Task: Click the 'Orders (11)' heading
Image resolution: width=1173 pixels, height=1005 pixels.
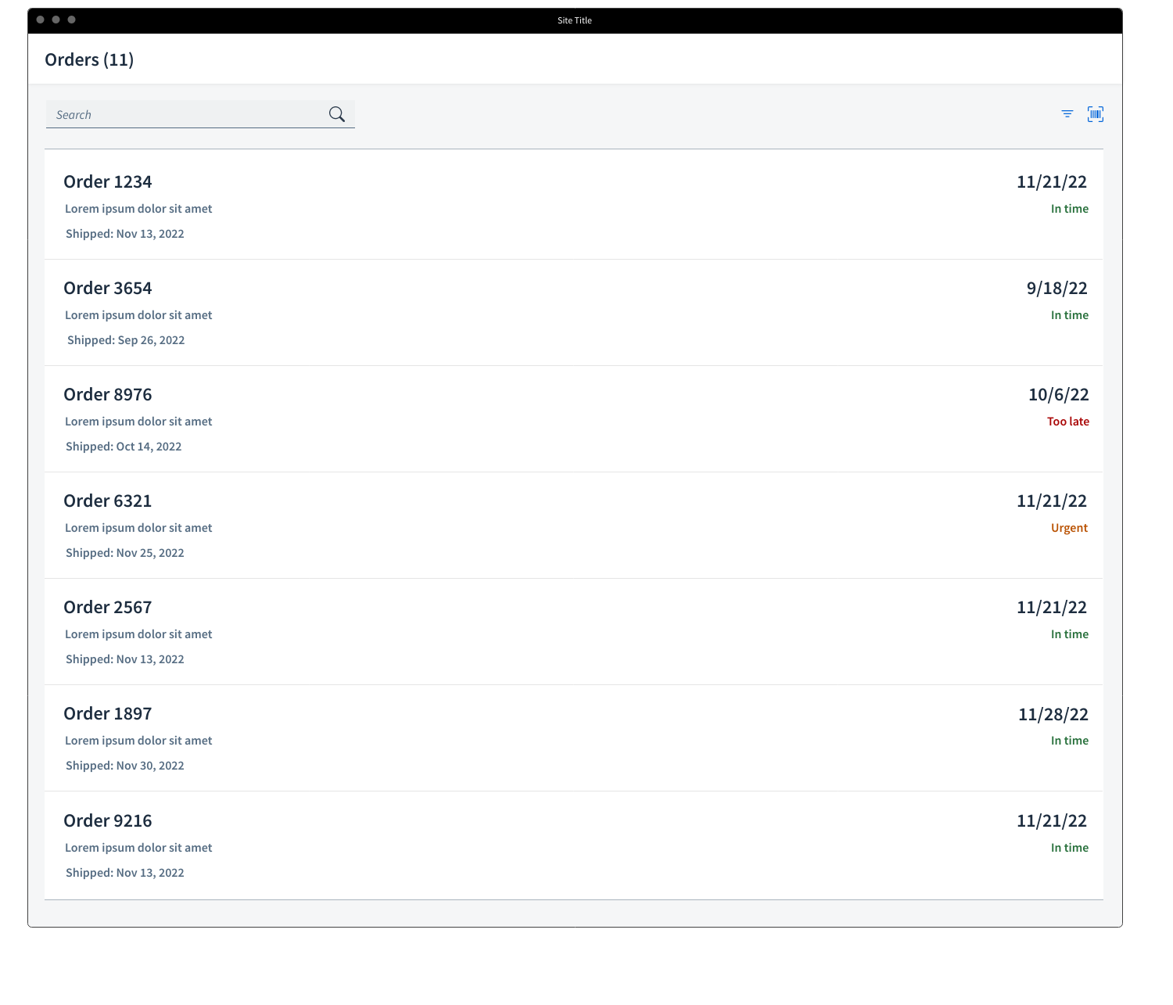Action: click(x=89, y=60)
